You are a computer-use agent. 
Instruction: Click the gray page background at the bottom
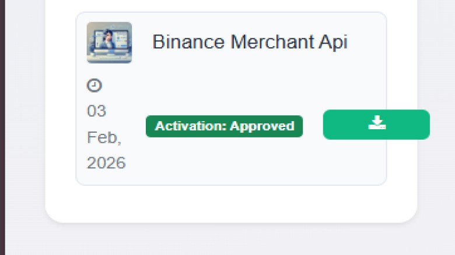click(233, 242)
